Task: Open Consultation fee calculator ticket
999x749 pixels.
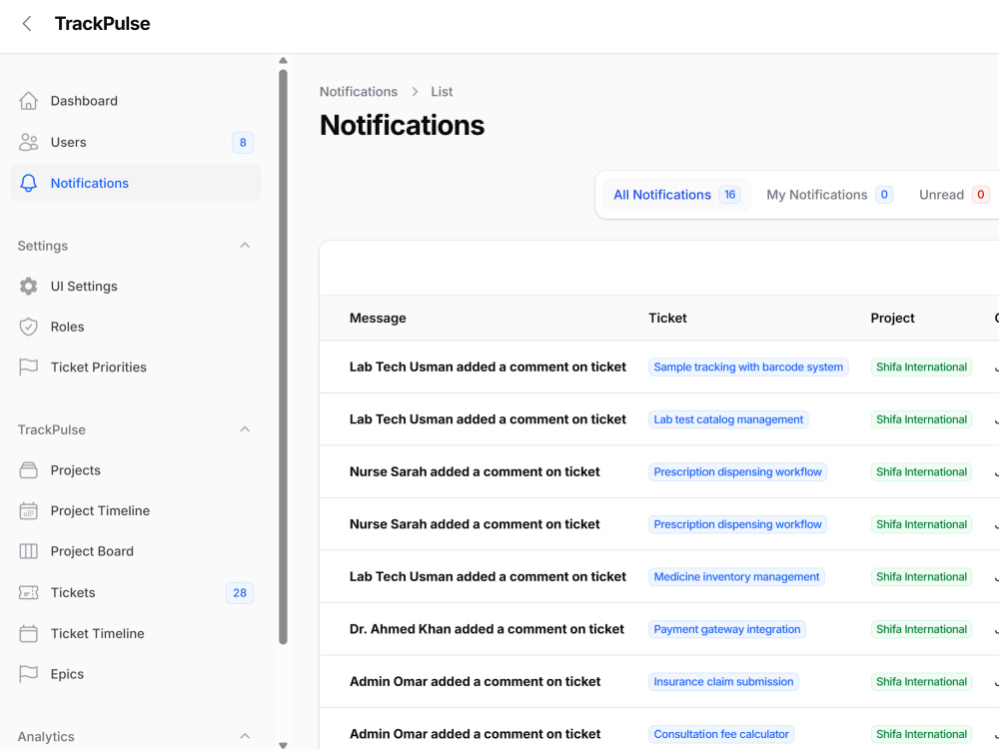Action: coord(721,734)
